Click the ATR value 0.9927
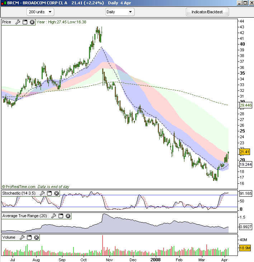254x262 pixels. 245,227
